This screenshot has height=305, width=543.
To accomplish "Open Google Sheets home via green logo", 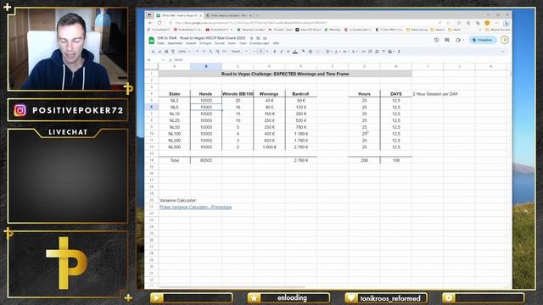I will (x=151, y=40).
